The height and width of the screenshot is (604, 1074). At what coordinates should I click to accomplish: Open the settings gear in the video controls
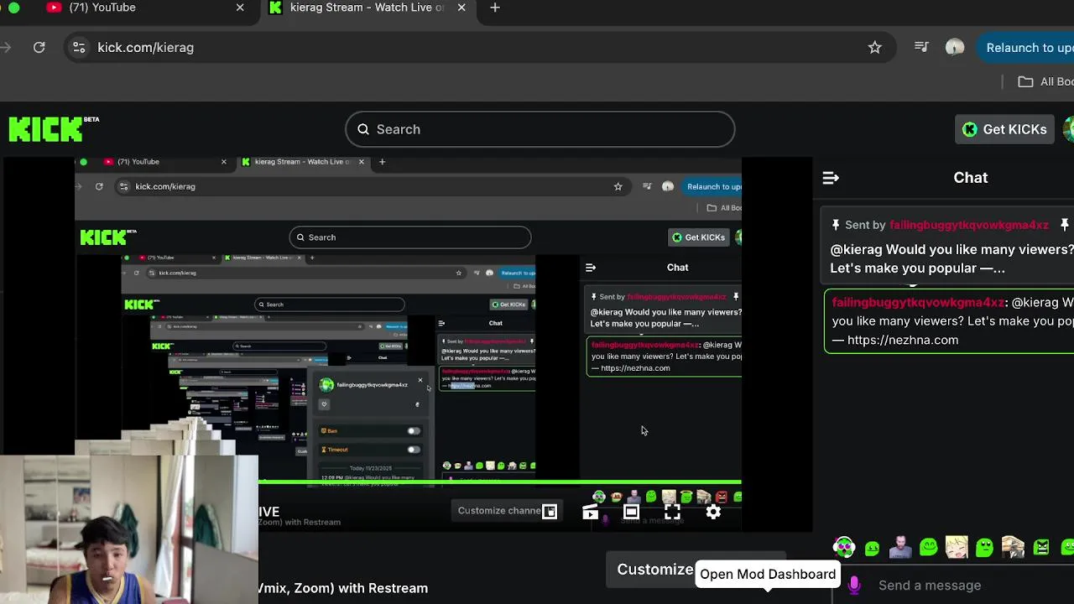[713, 511]
